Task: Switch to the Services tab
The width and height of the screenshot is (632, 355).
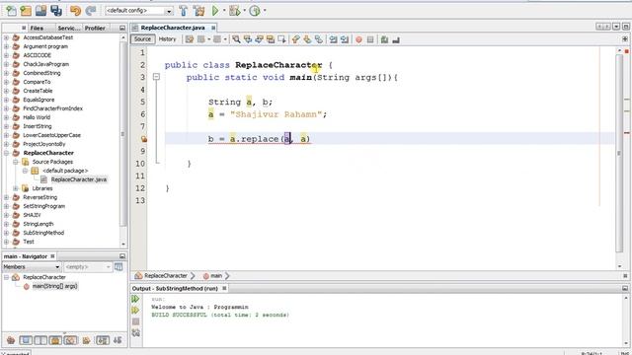Action: click(x=68, y=28)
